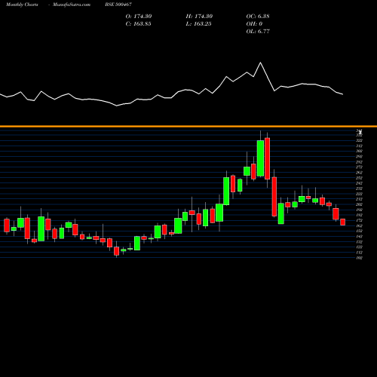Viewport: 377px width, 377px height.
Task: Click the 162 price axis label
Action: pos(359,225)
